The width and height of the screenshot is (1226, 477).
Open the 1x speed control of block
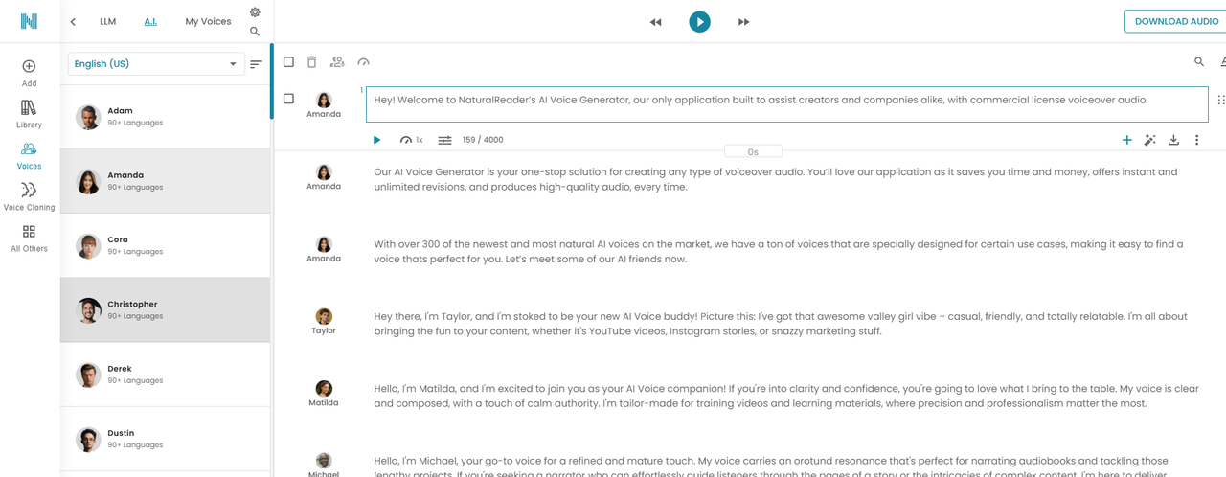(411, 140)
